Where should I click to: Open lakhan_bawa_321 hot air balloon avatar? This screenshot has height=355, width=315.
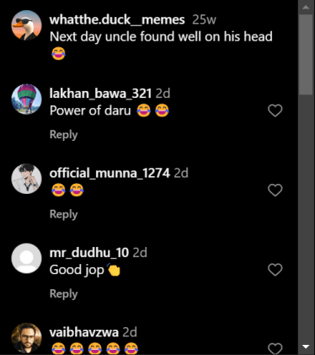click(26, 99)
